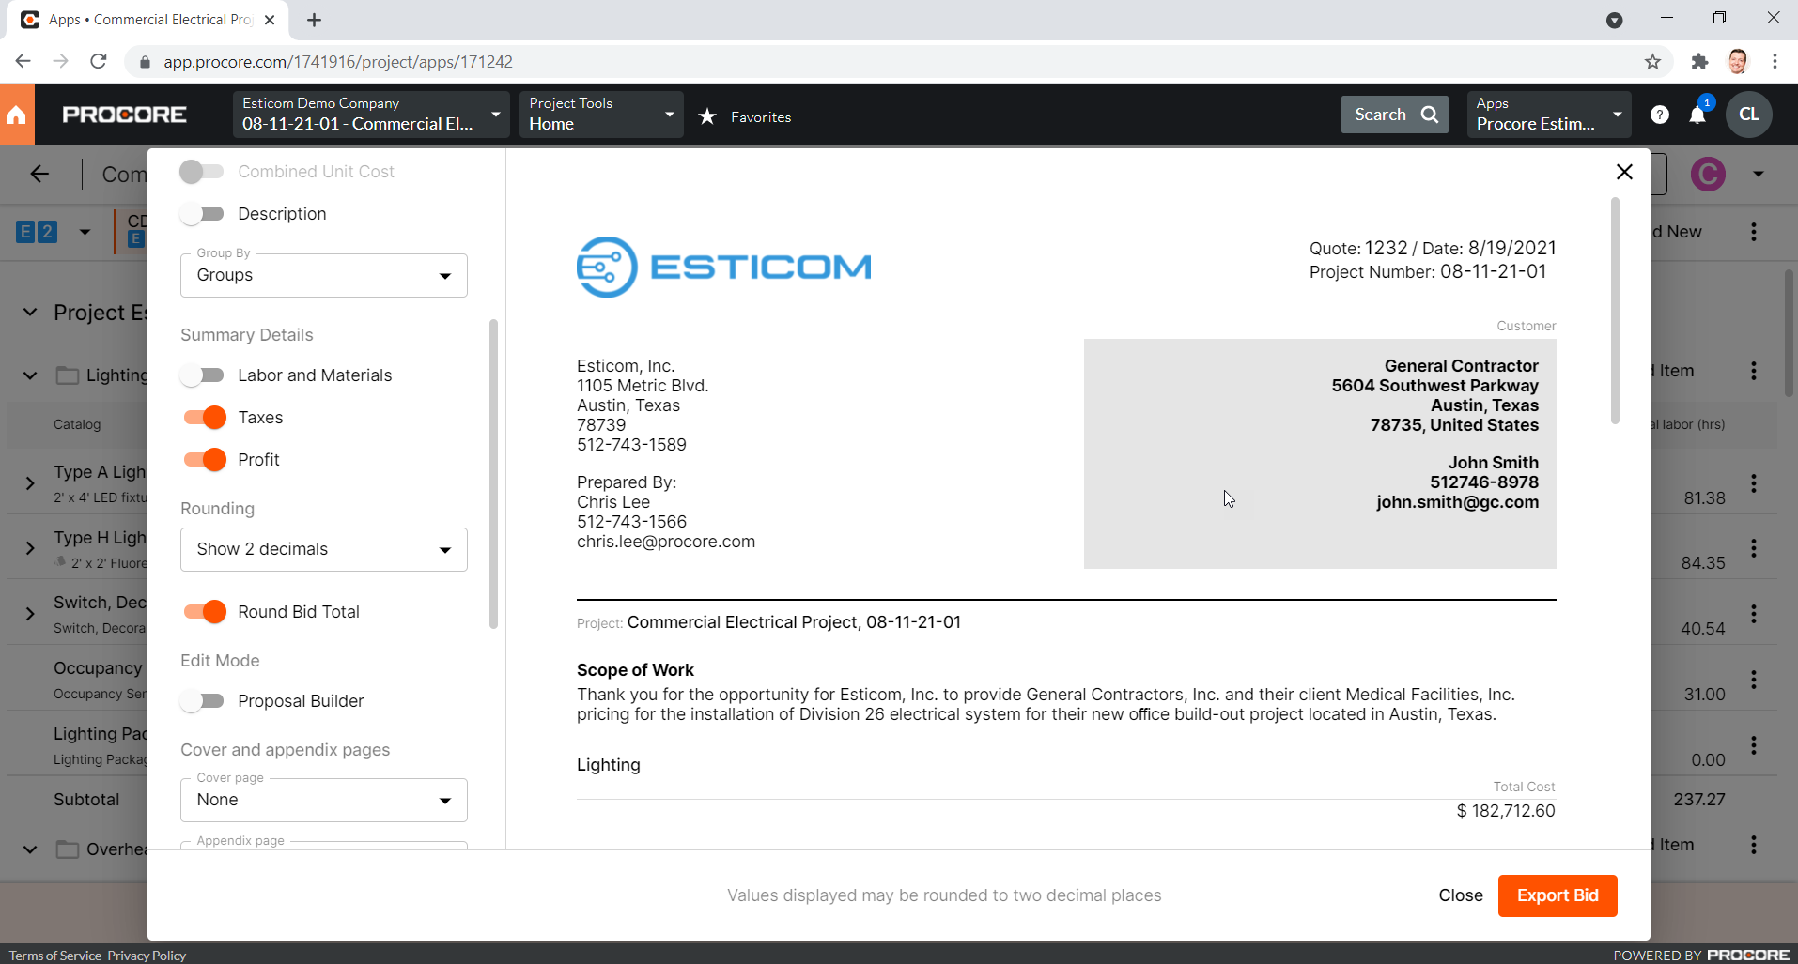
Task: Close the export bid dialog with X
Action: [x=1624, y=172]
